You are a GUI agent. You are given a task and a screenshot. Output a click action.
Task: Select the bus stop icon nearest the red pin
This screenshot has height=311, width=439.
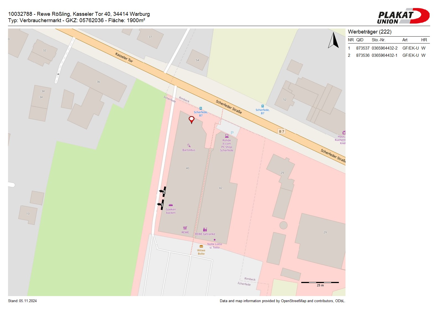[x=201, y=108]
